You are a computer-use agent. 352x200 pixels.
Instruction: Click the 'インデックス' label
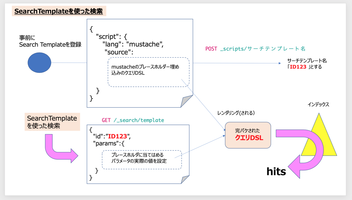(x=318, y=104)
